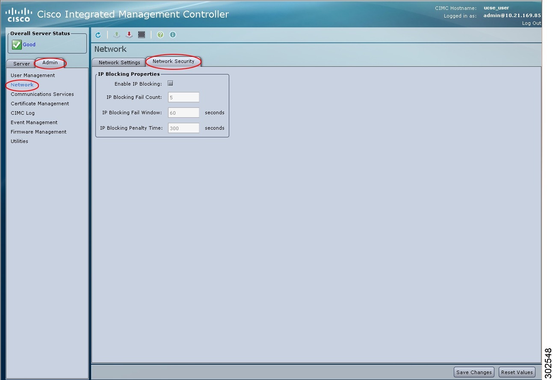Launch the KVM Console from the toolbar
The width and height of the screenshot is (553, 380).
click(142, 35)
